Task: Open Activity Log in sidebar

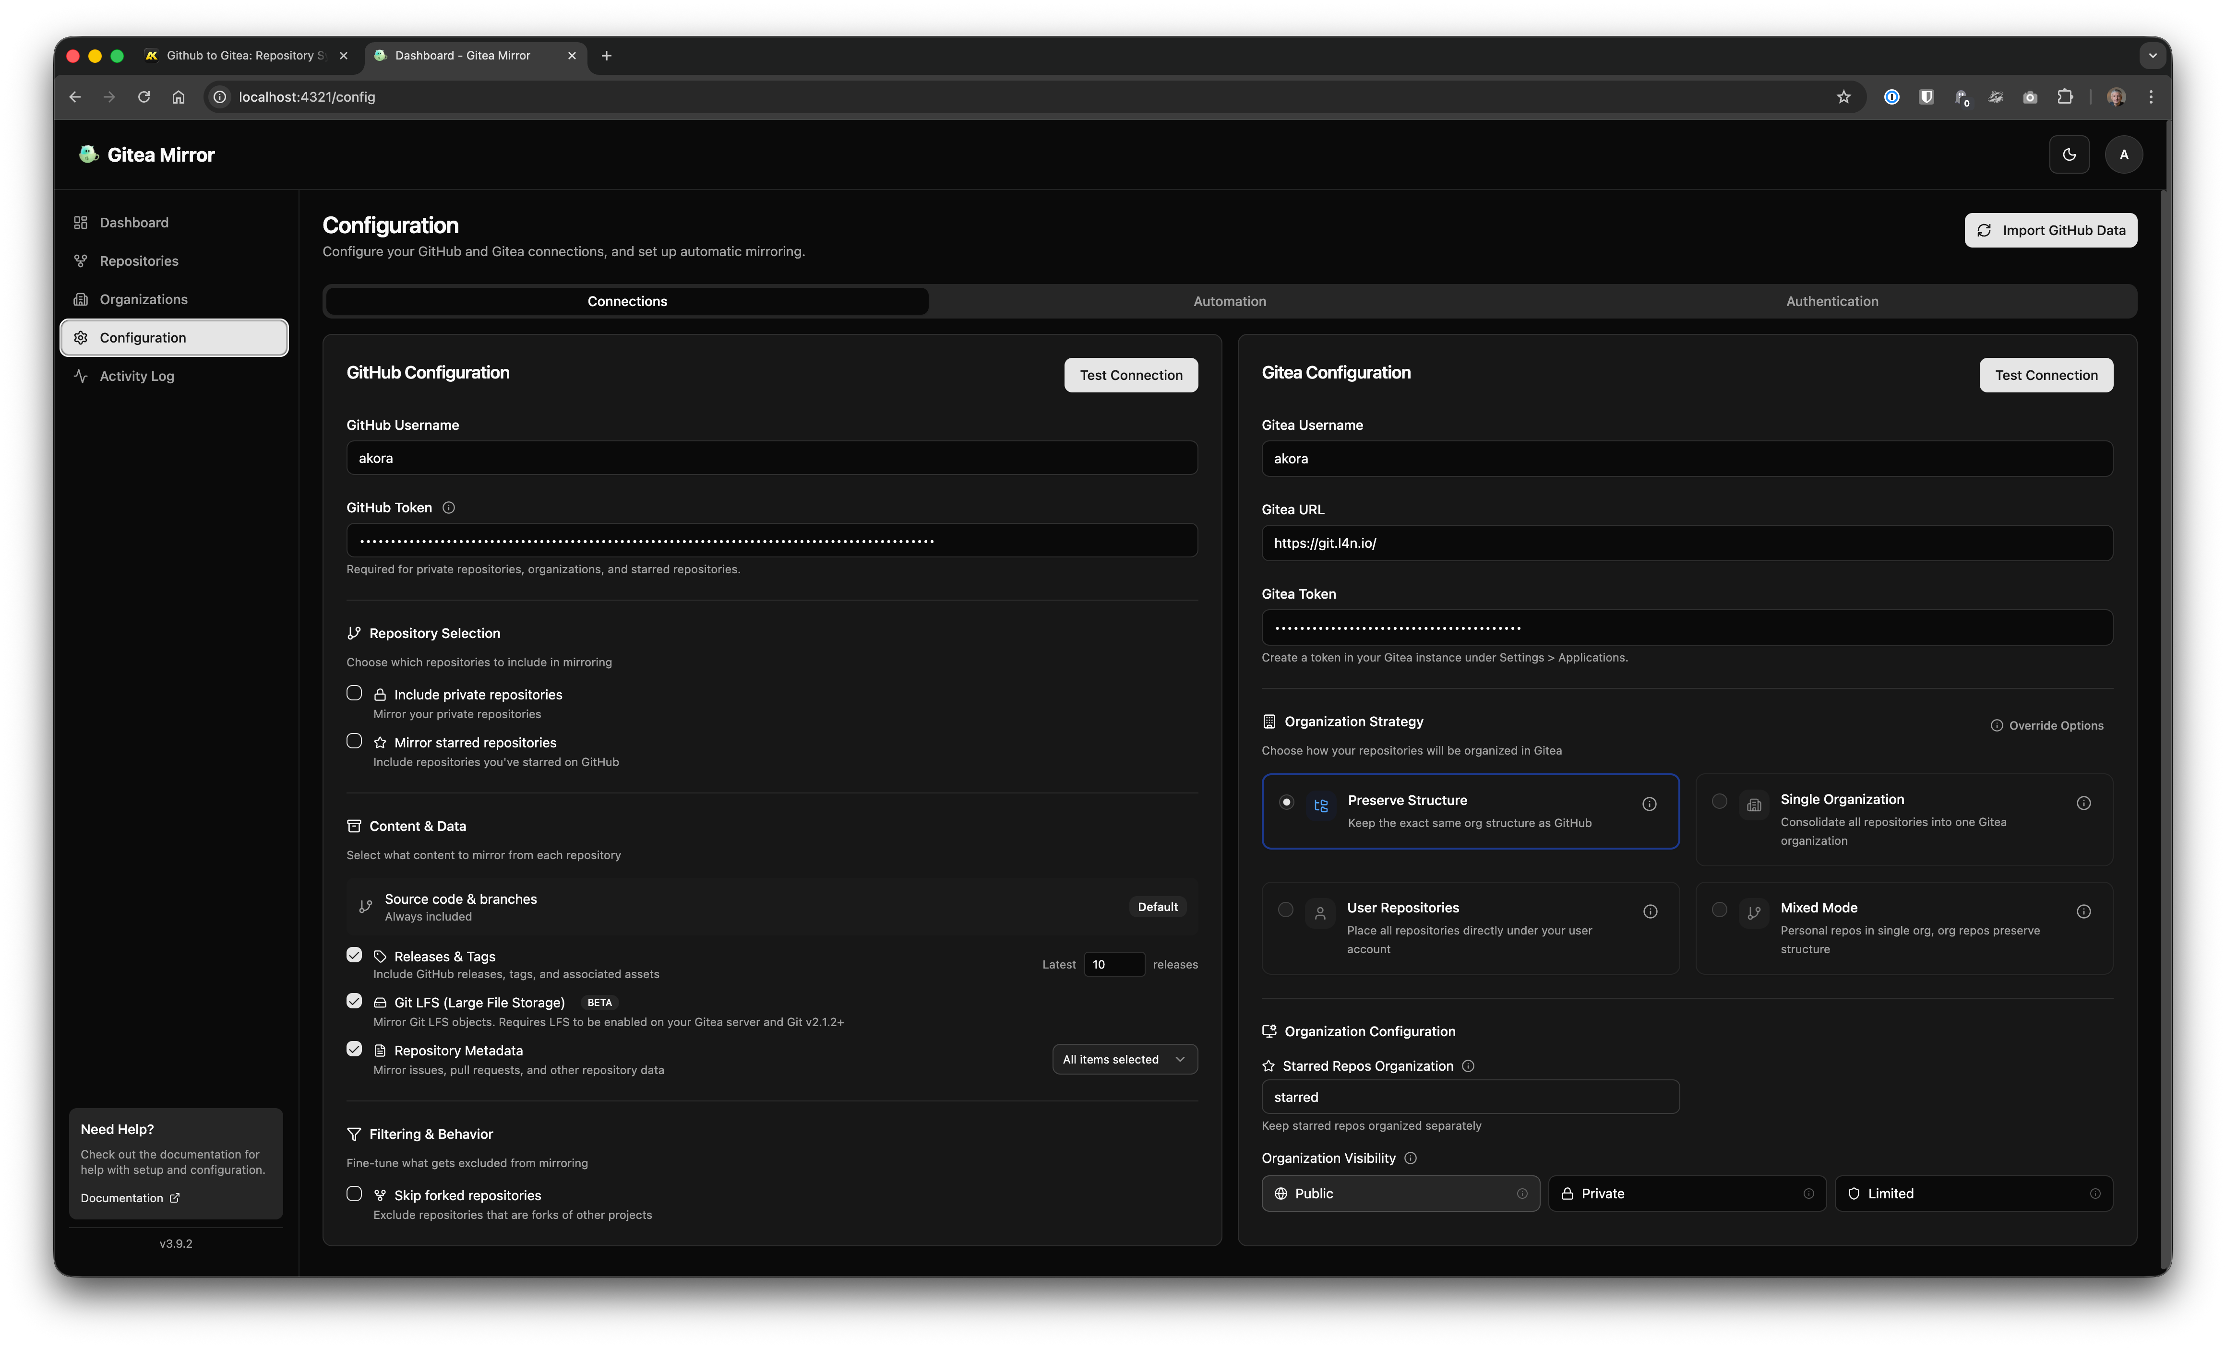Action: (136, 376)
